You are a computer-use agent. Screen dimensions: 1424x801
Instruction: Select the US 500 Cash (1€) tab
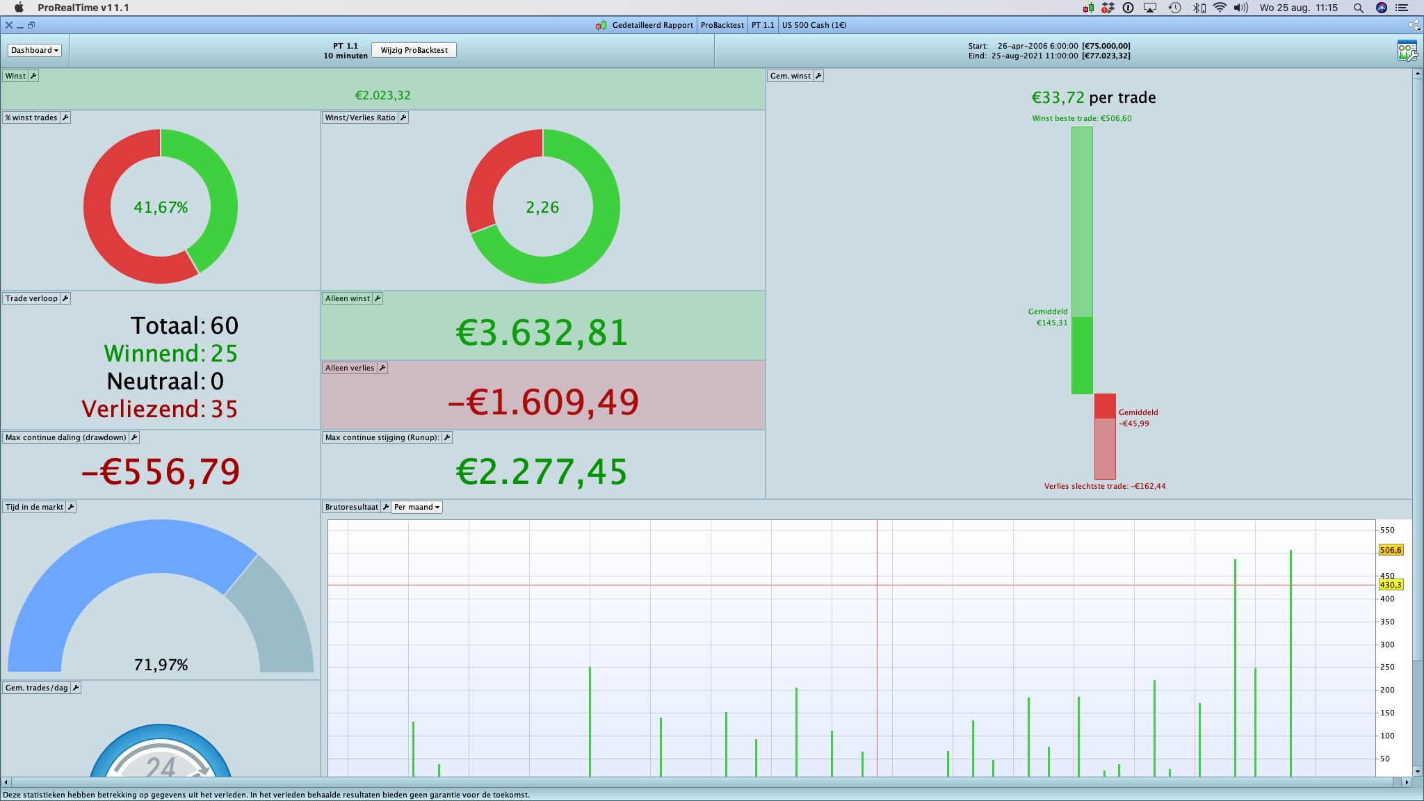[x=814, y=25]
